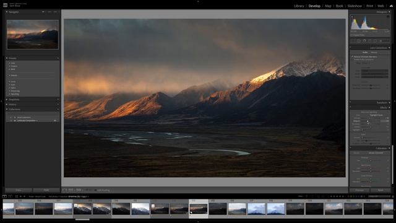Enable the Soft Proofing checkbox
Image resolution: width=396 pixels, height=223 pixels.
(96, 190)
